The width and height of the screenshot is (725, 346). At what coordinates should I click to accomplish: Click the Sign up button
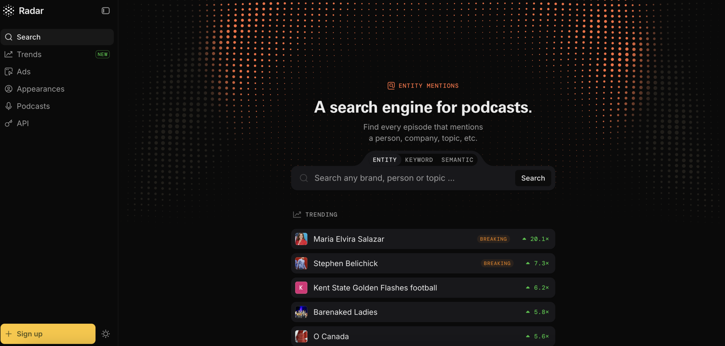(x=48, y=334)
